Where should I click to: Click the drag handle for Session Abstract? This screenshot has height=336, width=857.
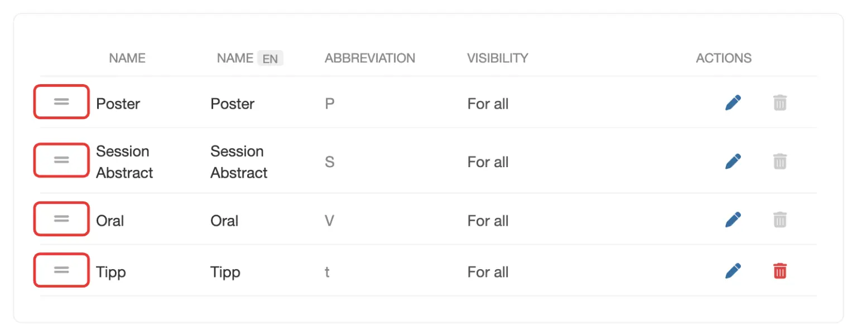[x=61, y=160]
